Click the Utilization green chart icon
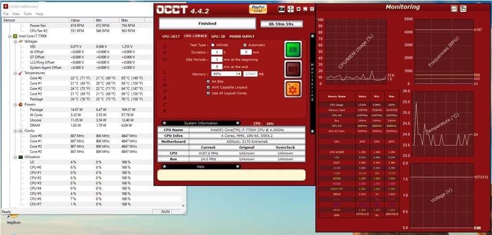The image size is (492, 235). point(20,157)
